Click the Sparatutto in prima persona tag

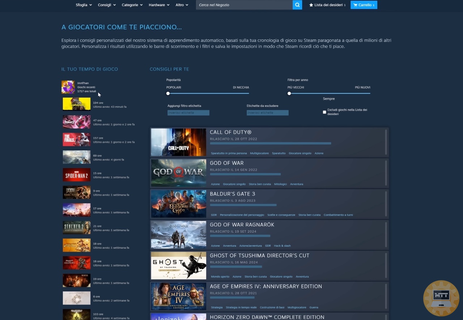[x=229, y=153]
